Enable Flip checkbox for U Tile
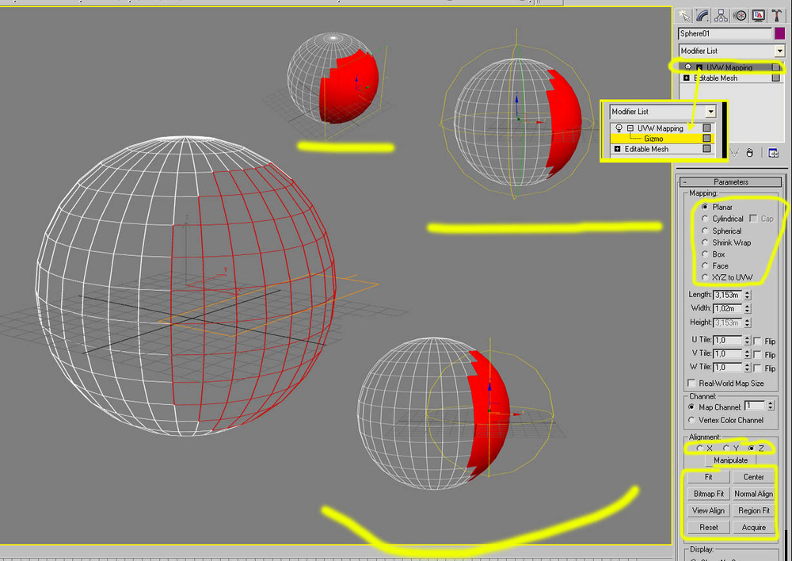The width and height of the screenshot is (792, 561). pos(757,342)
